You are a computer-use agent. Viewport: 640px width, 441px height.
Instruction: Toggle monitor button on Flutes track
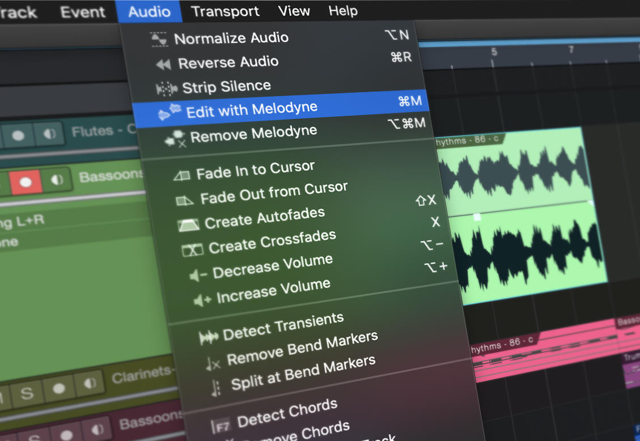[x=49, y=134]
